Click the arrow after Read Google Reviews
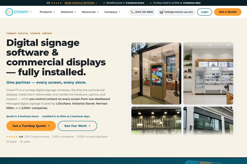 click(x=96, y=3)
